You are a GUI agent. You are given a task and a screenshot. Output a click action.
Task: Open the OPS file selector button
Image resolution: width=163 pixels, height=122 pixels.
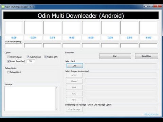[x=75, y=66]
